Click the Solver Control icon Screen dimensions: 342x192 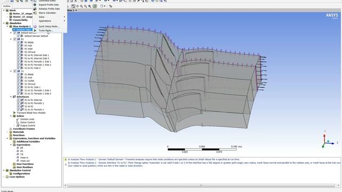coord(18,122)
